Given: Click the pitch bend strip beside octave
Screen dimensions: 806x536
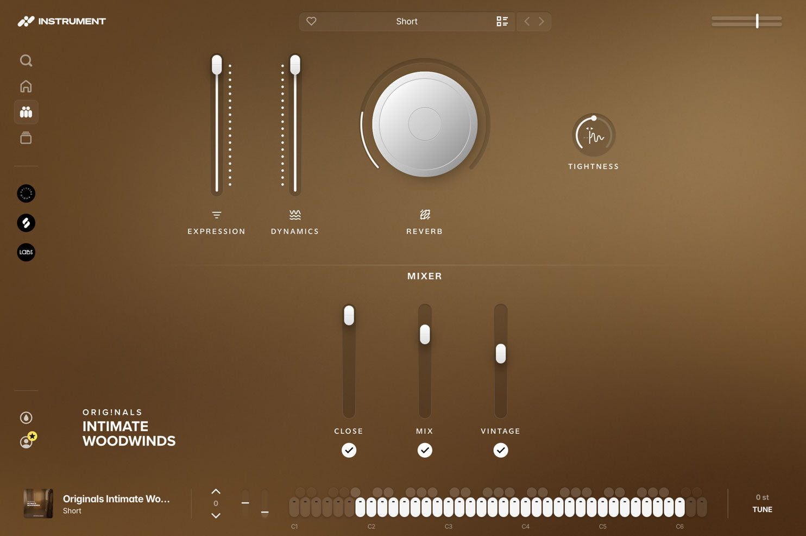Looking at the screenshot, I should (x=245, y=503).
